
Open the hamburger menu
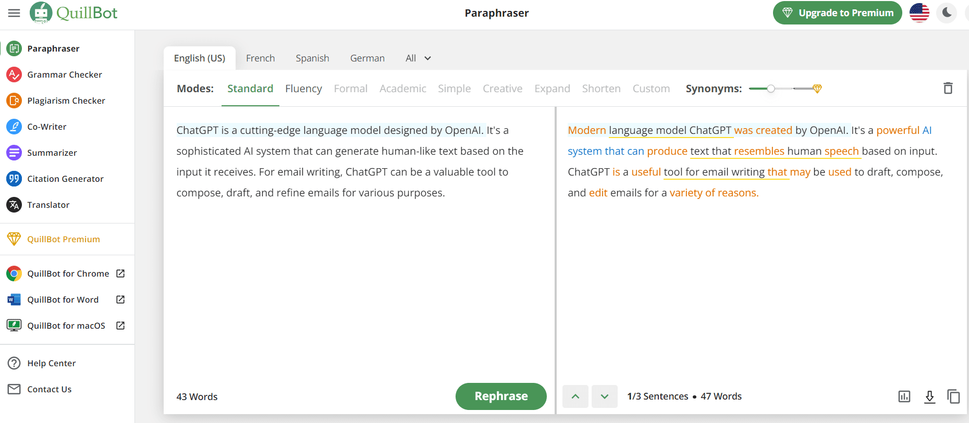[14, 13]
